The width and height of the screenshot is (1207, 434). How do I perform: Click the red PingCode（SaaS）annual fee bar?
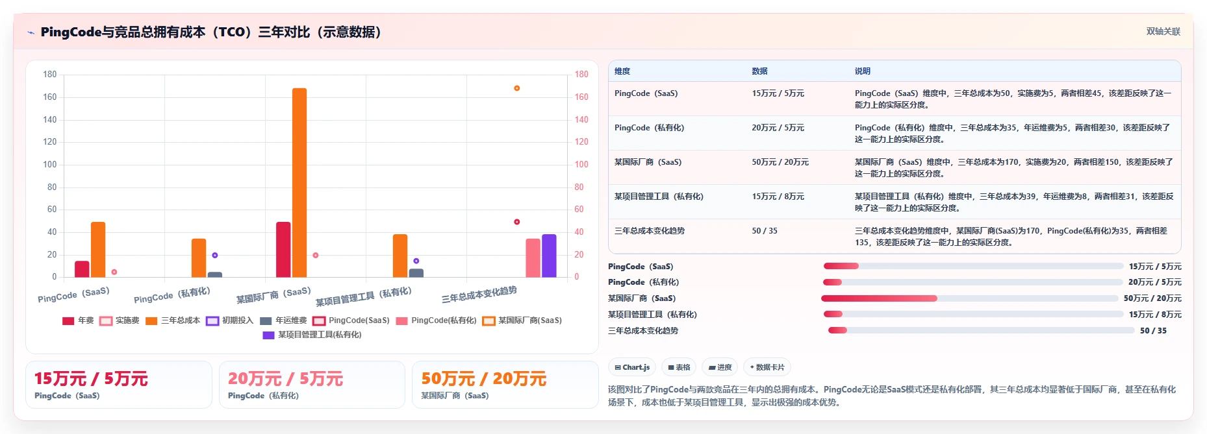[82, 269]
